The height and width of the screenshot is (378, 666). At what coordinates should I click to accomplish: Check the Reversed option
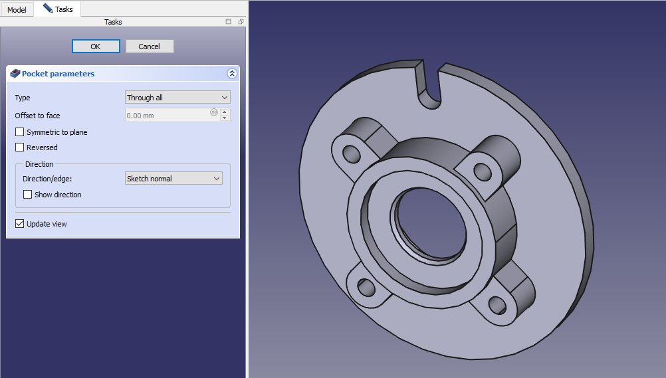click(20, 147)
